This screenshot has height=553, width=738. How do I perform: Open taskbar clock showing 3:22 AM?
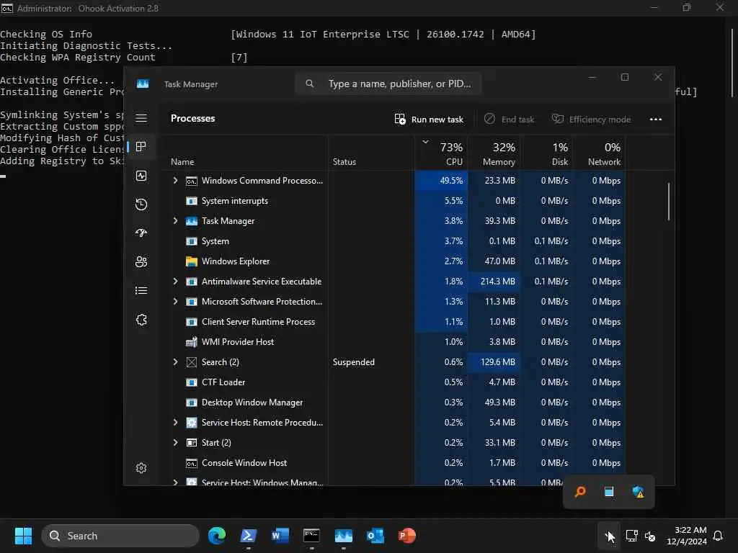click(687, 536)
